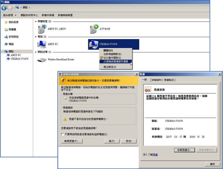Collapse the 電腦 (2) group header
The width and height of the screenshot is (223, 169).
click(x=36, y=37)
